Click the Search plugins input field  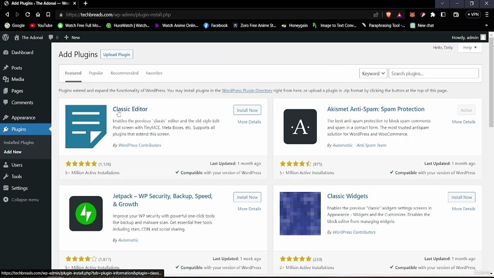tap(433, 73)
